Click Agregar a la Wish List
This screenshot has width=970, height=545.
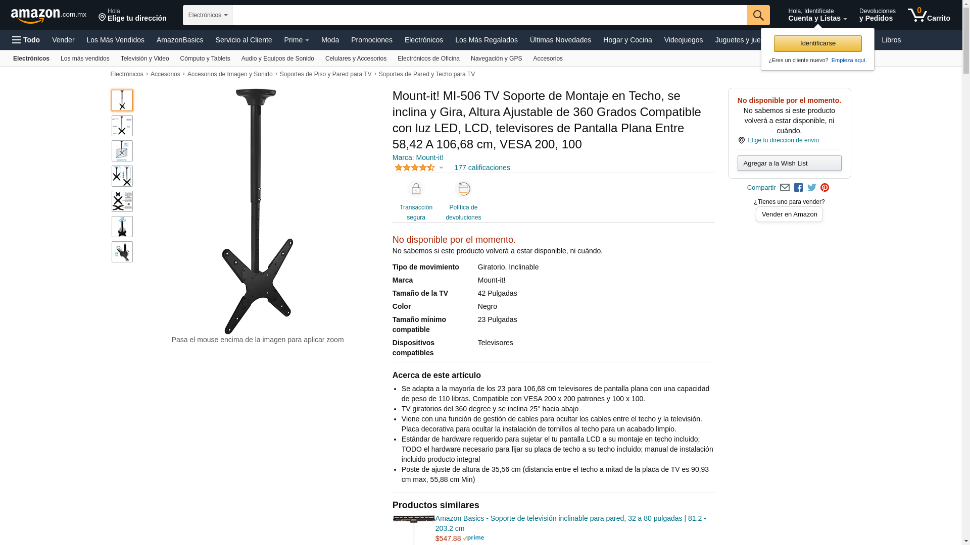click(x=789, y=163)
